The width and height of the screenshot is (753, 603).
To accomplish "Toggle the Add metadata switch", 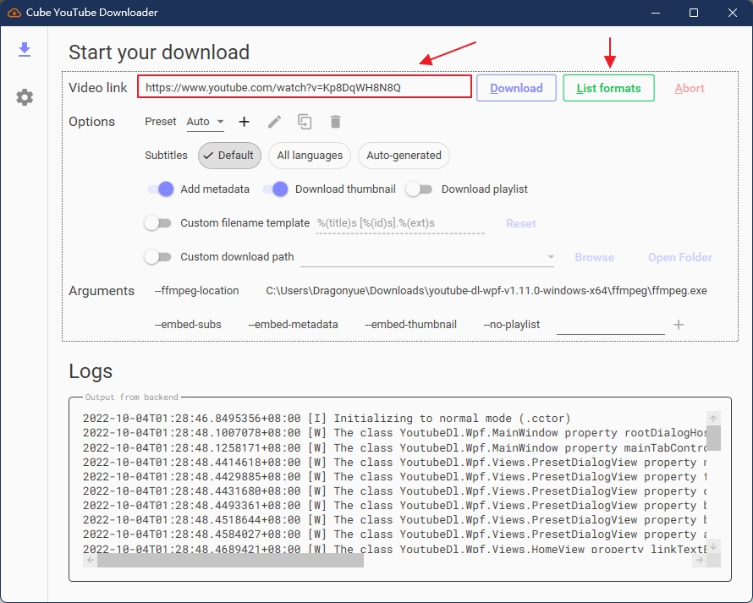I will point(161,189).
